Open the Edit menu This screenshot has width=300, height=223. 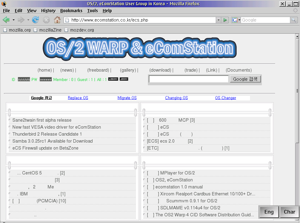(18, 11)
